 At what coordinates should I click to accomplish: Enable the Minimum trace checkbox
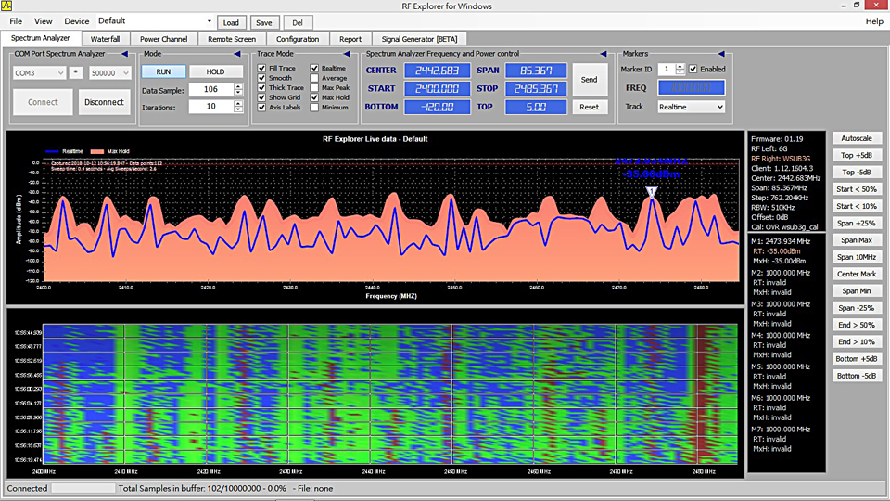click(x=314, y=107)
